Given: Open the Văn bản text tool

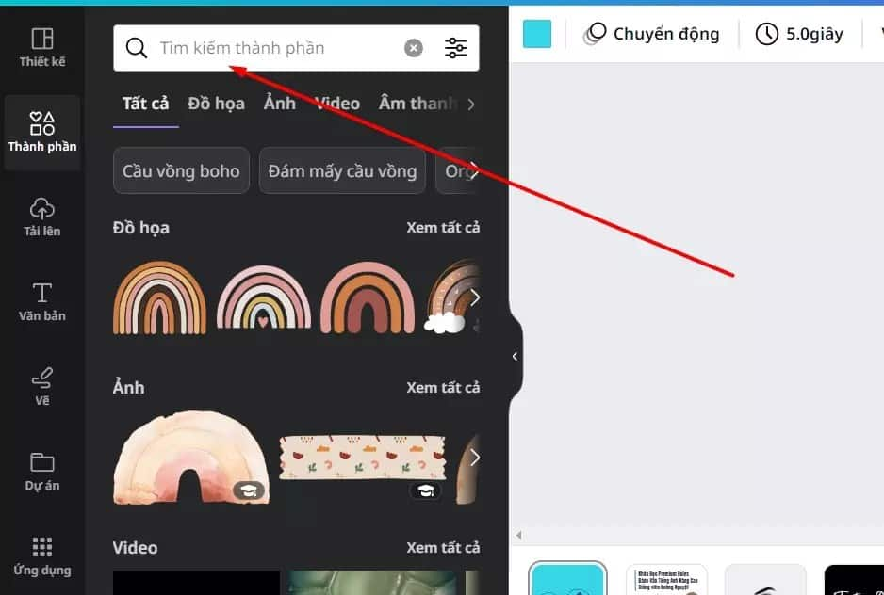Looking at the screenshot, I should (x=41, y=301).
